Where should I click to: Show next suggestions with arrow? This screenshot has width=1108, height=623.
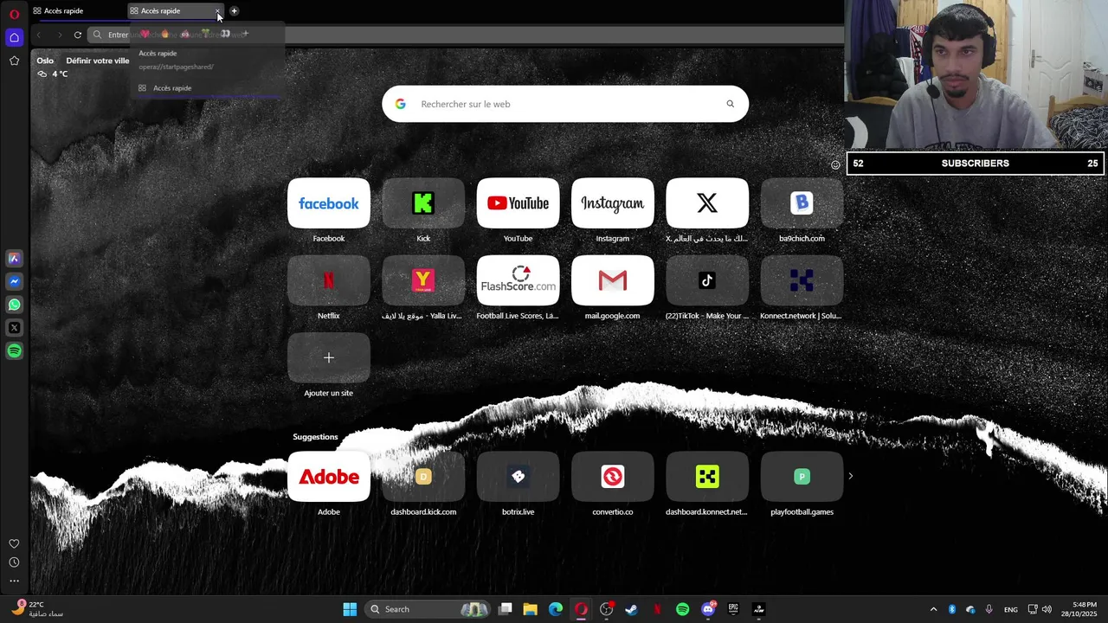click(x=850, y=476)
